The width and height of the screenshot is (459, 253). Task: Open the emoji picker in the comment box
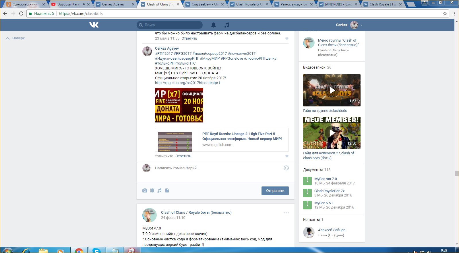(286, 168)
